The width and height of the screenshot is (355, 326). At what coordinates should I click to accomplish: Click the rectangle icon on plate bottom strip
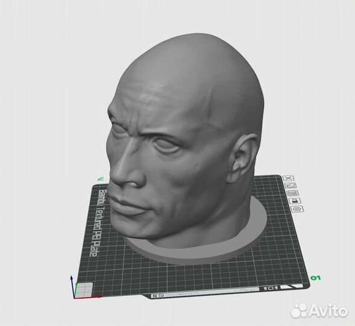point(271,288)
